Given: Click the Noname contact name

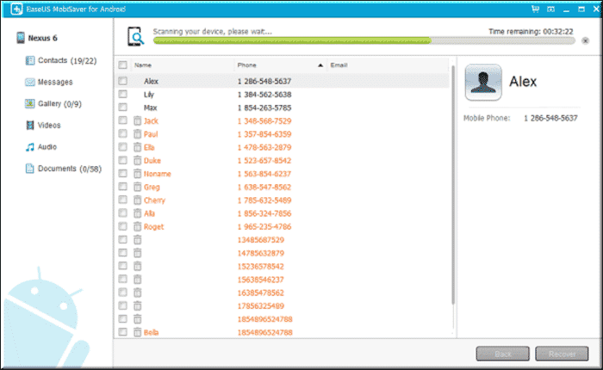Looking at the screenshot, I should pos(158,174).
